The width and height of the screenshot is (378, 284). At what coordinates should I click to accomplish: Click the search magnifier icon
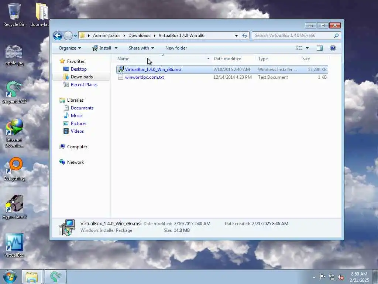(337, 35)
